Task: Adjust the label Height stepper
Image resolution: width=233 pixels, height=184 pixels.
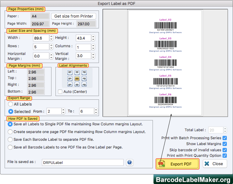Action: coord(93,38)
